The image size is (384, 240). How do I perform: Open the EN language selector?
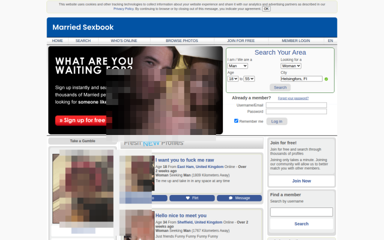(x=330, y=40)
